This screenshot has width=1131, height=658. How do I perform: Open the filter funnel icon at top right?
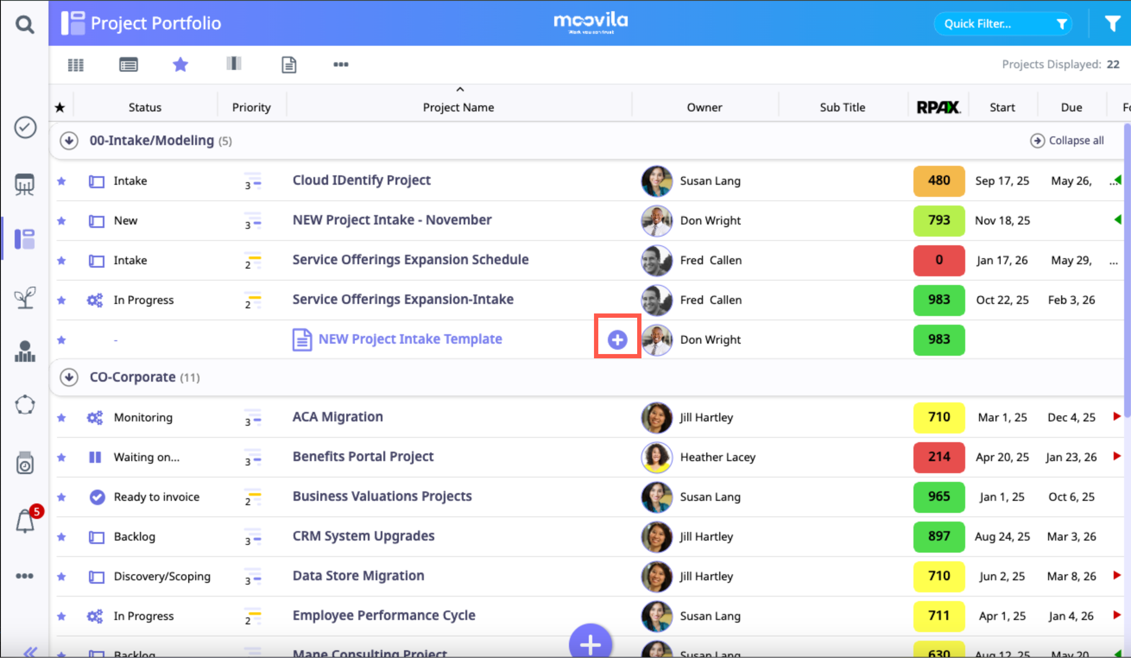coord(1112,24)
